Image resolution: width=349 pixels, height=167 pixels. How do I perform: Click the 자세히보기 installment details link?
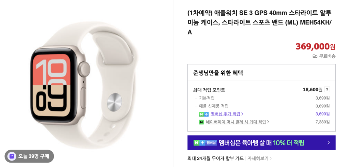pyautogui.click(x=258, y=158)
